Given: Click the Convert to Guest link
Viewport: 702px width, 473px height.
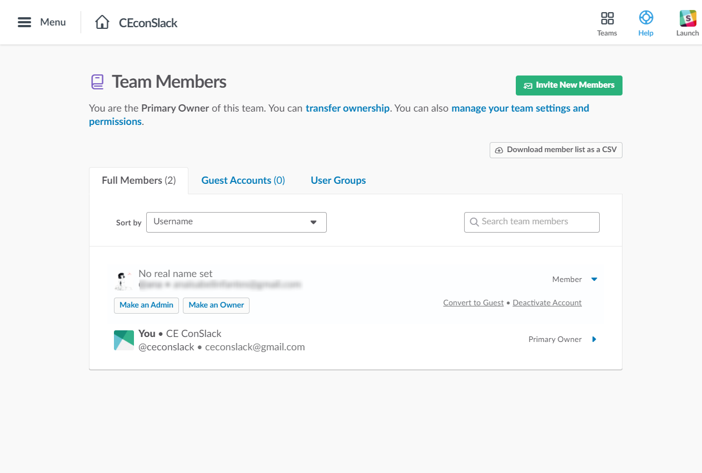Looking at the screenshot, I should click(474, 303).
